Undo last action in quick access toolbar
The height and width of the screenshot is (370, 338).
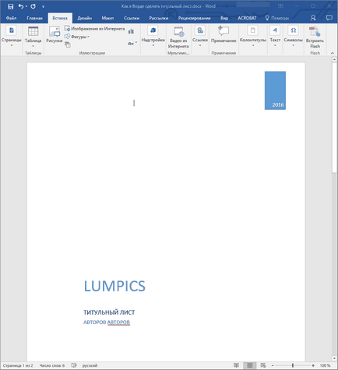[21, 6]
